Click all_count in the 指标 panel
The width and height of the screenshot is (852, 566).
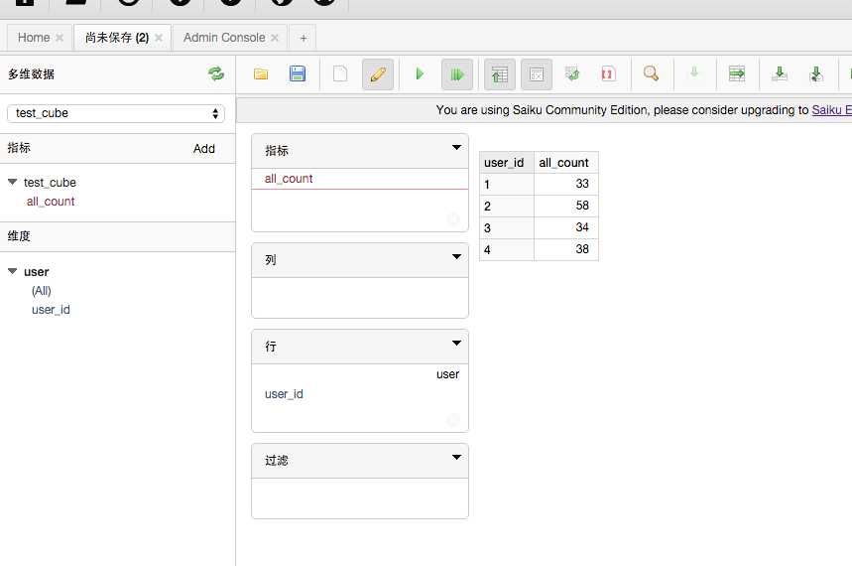click(x=289, y=179)
